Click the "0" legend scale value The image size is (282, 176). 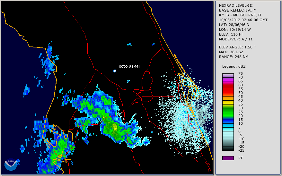click(239, 131)
